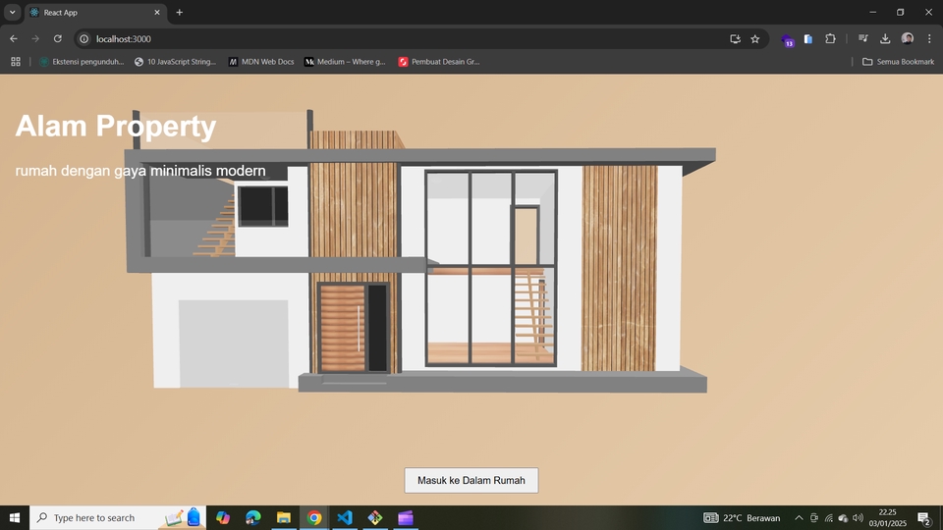The image size is (943, 530).
Task: Open the Extensions puzzle menu
Action: [831, 39]
